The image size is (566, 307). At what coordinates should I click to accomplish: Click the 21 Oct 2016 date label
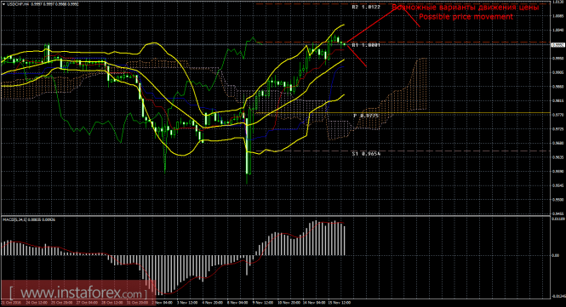click(11, 303)
